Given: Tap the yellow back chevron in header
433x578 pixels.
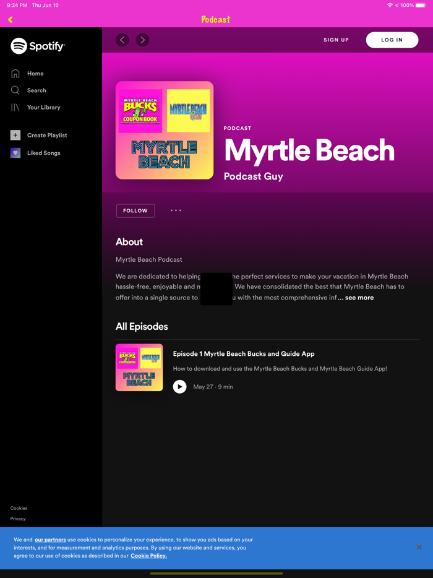Looking at the screenshot, I should [x=11, y=20].
